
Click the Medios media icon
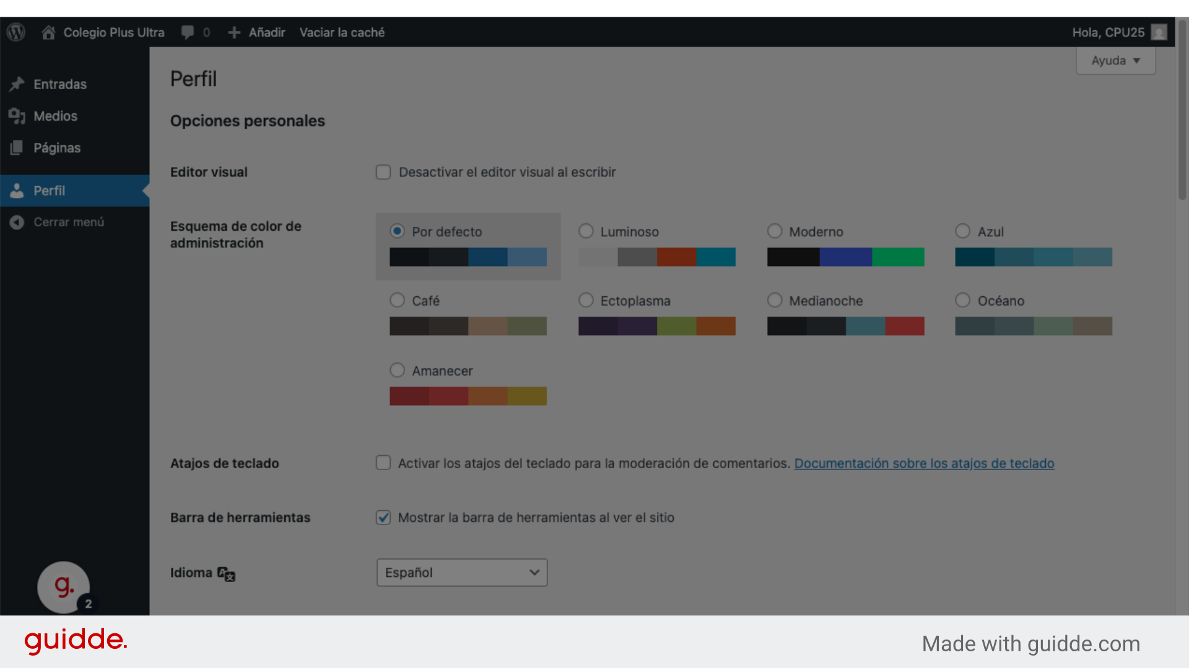coord(17,116)
